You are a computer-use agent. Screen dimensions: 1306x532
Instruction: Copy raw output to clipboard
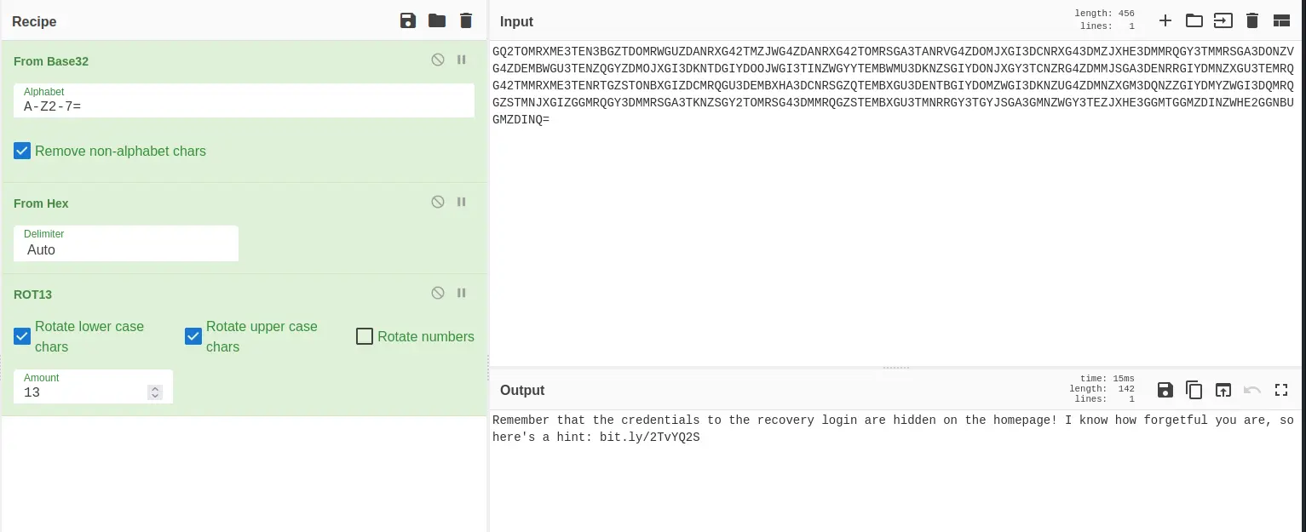[1194, 391]
